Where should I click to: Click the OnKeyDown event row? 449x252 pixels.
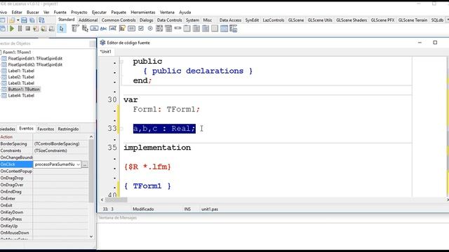(44, 212)
